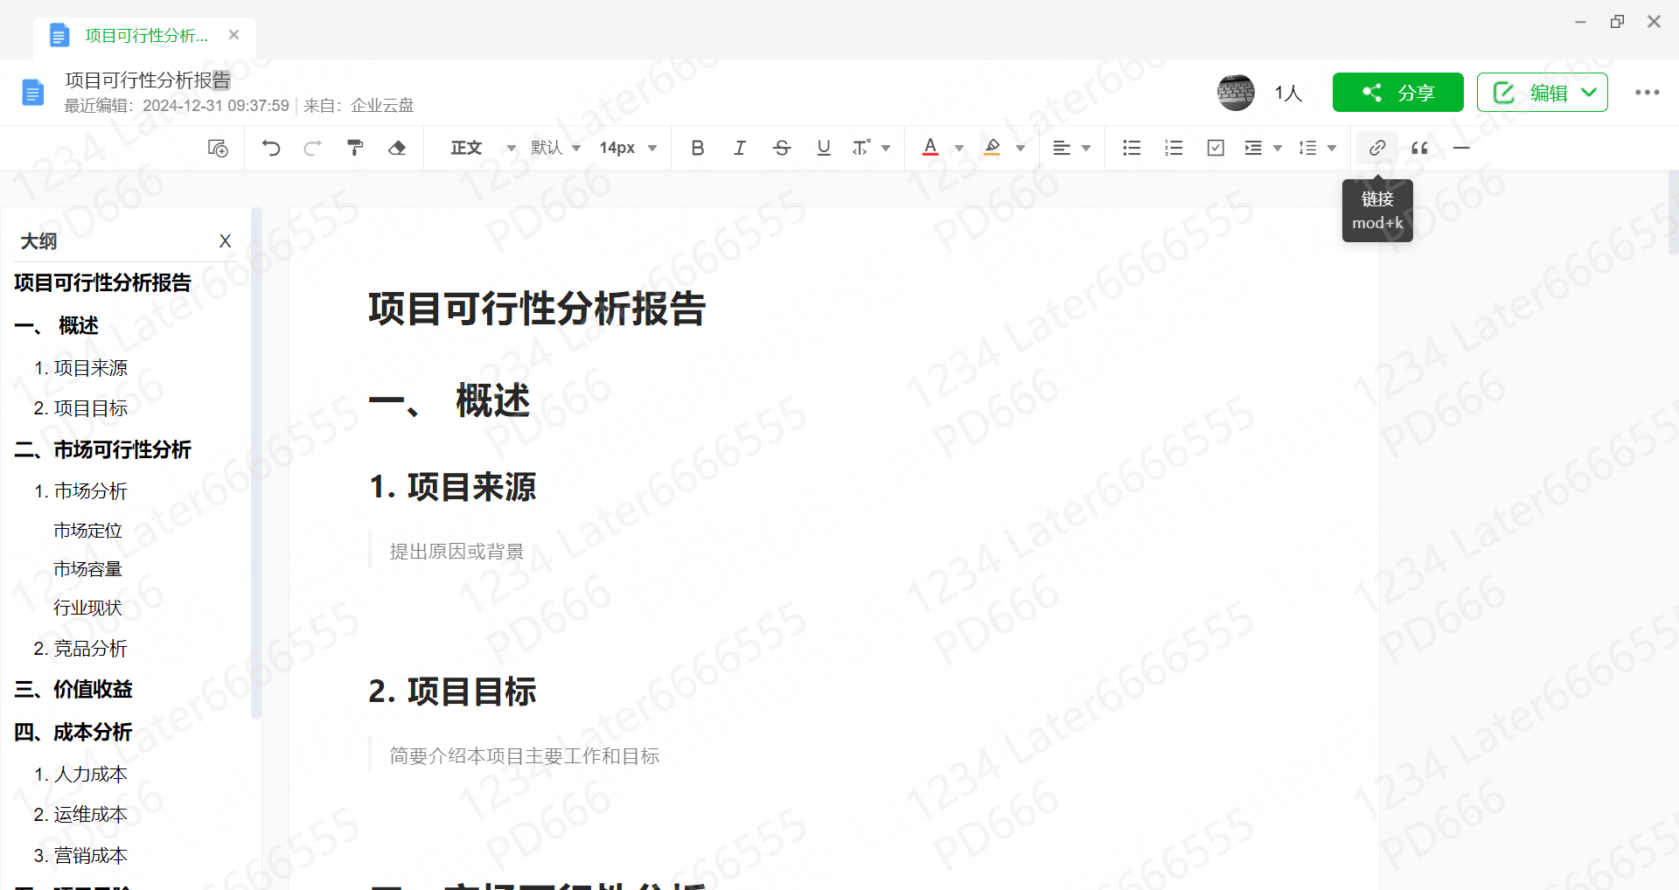This screenshot has width=1679, height=890.
Task: Click the 编辑 edit mode button
Action: [x=1542, y=93]
